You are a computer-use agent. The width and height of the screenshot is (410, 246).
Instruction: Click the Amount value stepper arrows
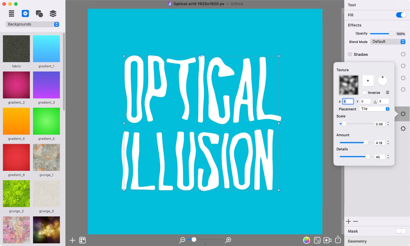point(388,143)
